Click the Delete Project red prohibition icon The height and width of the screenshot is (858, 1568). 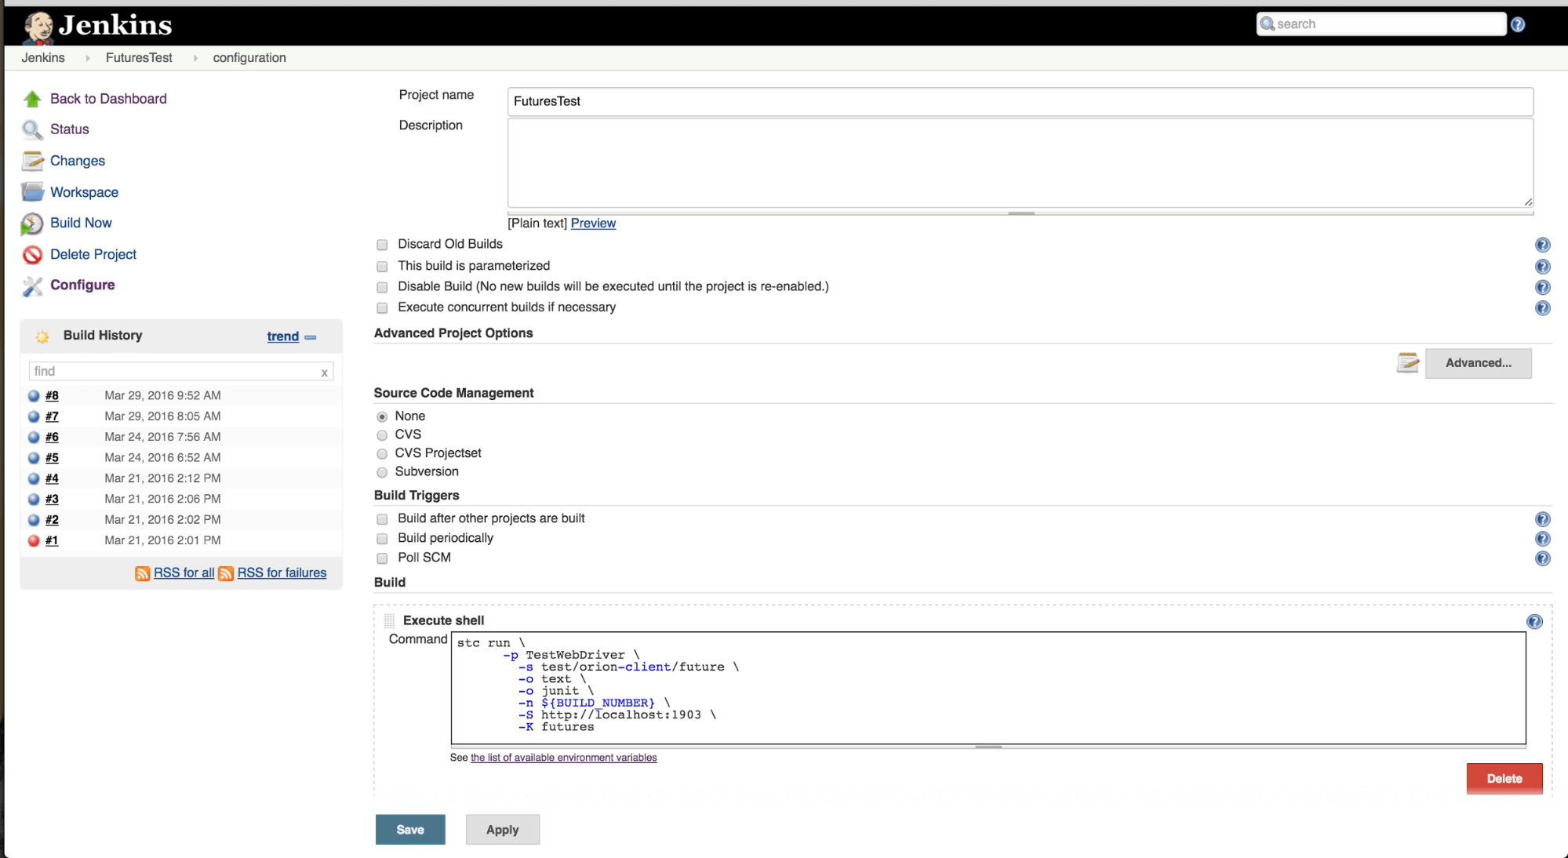tap(32, 255)
